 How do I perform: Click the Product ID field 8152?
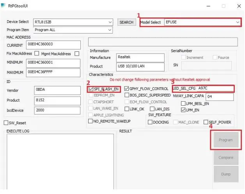[x=57, y=101]
